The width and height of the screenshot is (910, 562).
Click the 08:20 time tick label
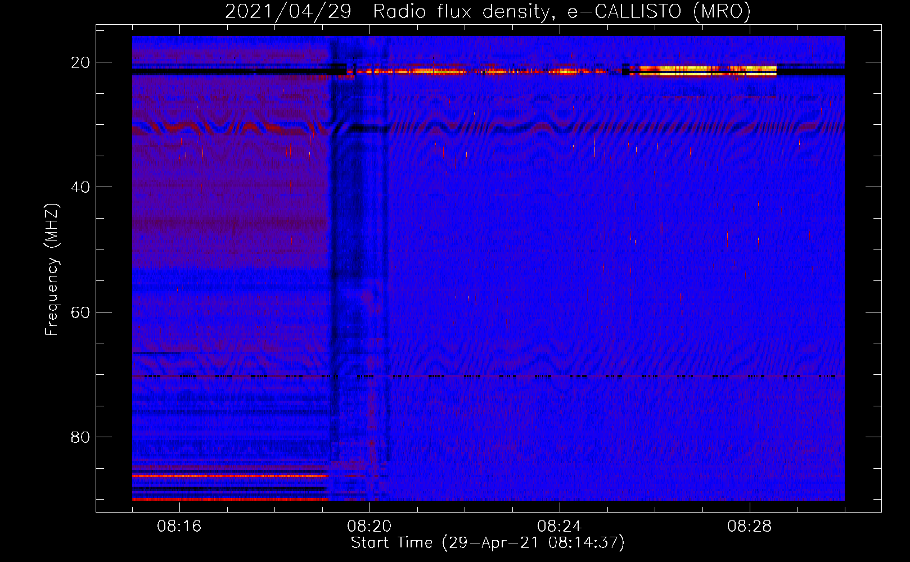pyautogui.click(x=370, y=527)
